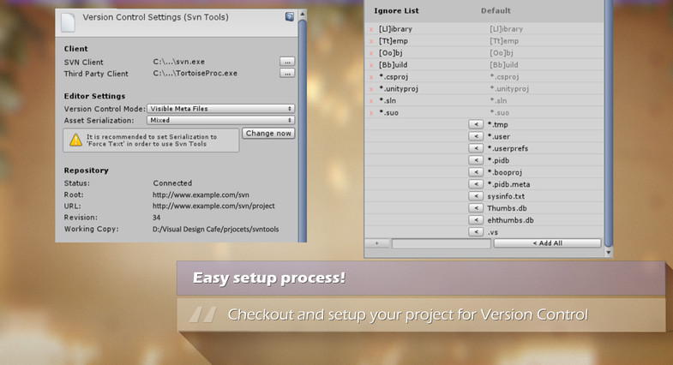Browse for SVN Client path
This screenshot has height=365, width=673.
click(287, 62)
